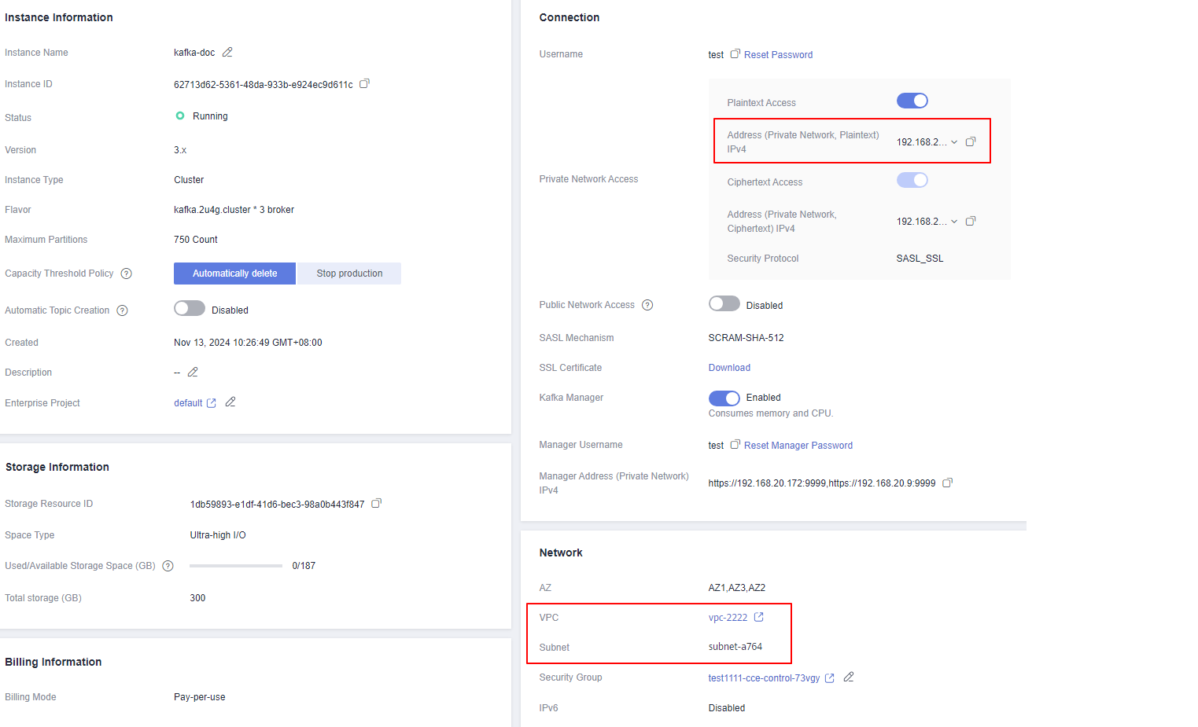Click the manager address URL text

(x=822, y=483)
